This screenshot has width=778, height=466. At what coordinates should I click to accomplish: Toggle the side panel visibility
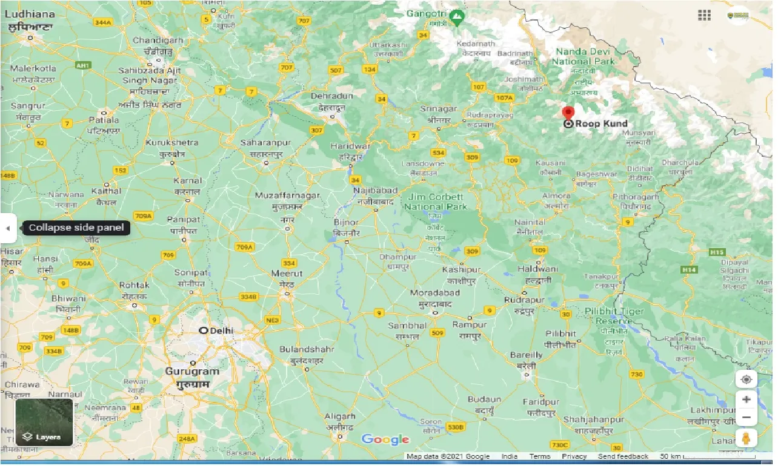click(x=8, y=228)
